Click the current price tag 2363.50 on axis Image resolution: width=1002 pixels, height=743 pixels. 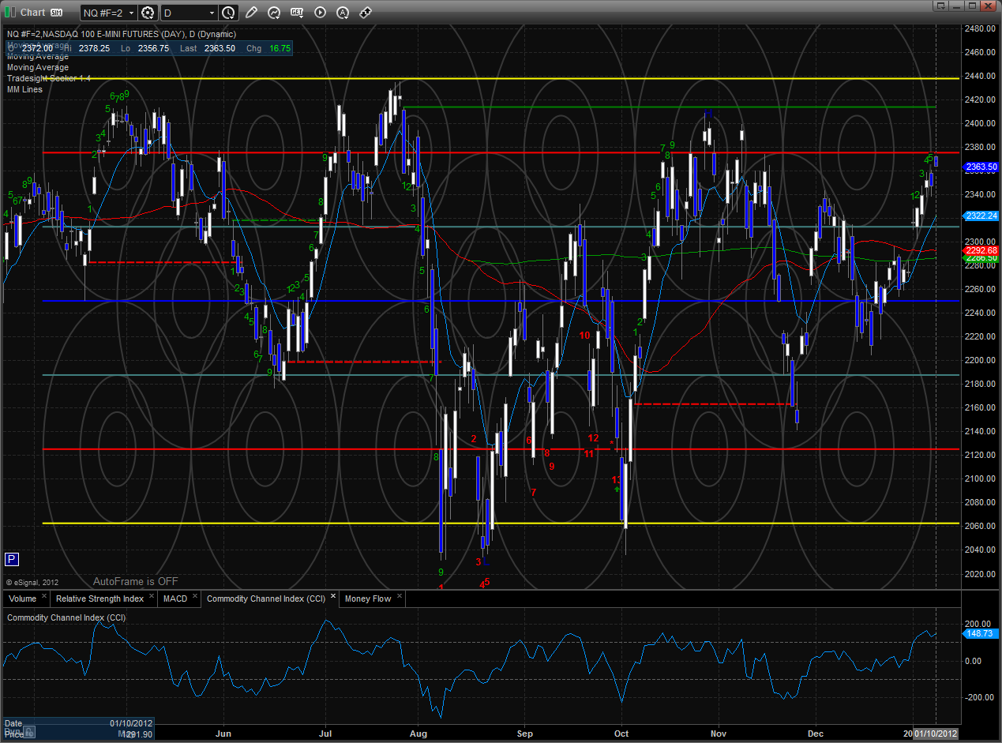click(981, 167)
